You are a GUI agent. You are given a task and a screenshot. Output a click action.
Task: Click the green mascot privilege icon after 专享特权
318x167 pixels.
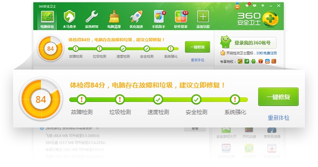tap(254, 61)
